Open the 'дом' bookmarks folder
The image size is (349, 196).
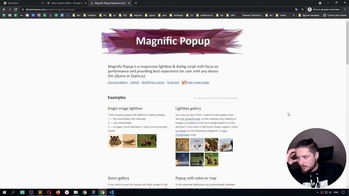(x=162, y=15)
